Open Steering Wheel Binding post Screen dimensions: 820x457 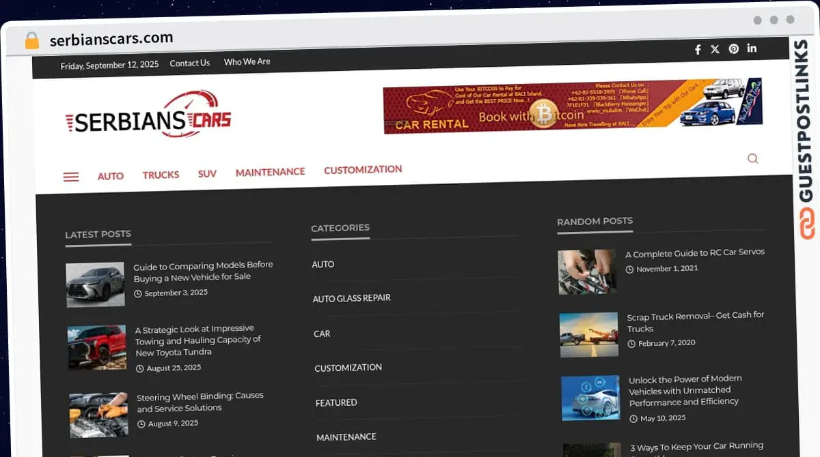[200, 402]
